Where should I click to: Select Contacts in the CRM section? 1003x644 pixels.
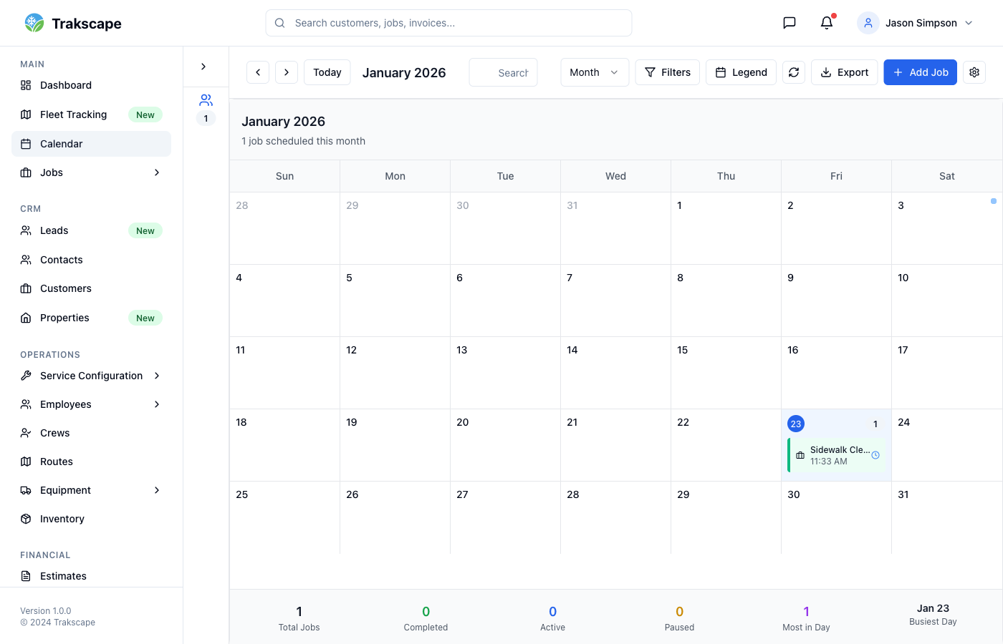coord(61,260)
